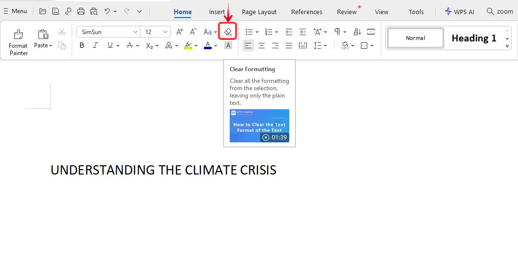
Task: Click the Copy icon below scissors
Action: (62, 45)
